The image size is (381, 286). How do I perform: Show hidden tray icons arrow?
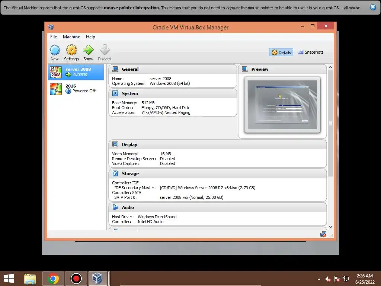coord(319,279)
